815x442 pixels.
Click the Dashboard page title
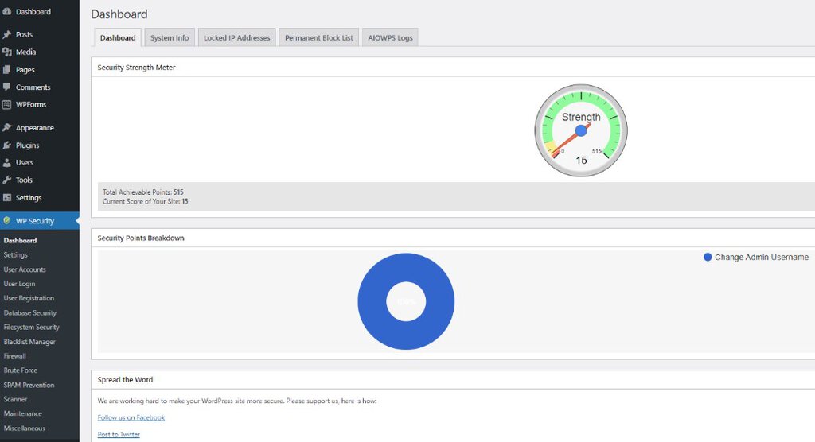119,14
